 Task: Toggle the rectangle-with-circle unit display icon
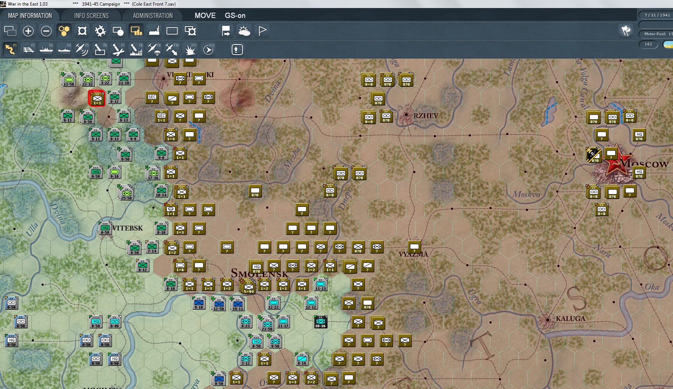click(118, 31)
